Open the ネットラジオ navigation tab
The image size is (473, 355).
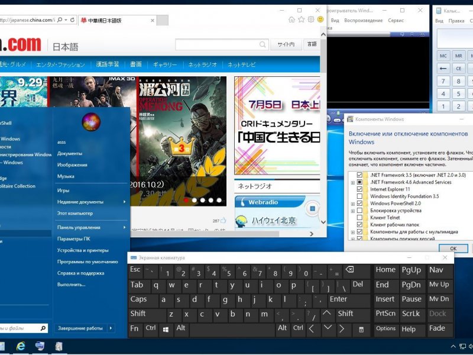click(202, 64)
